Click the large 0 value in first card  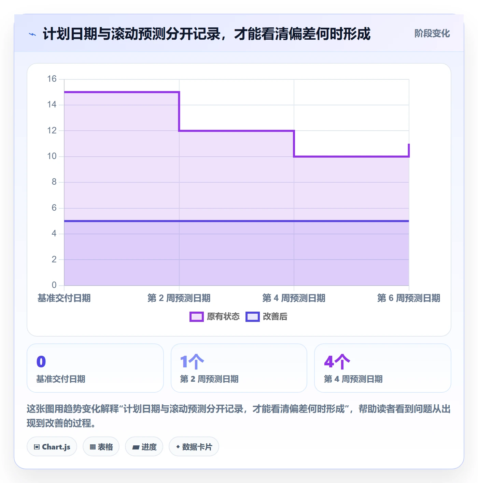(41, 362)
